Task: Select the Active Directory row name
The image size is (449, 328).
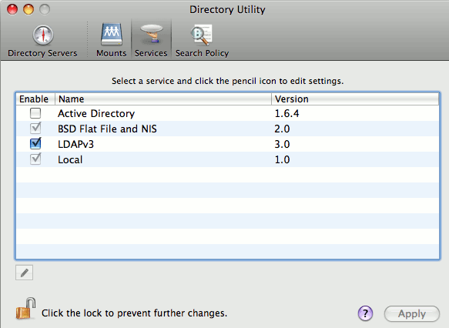Action: tap(96, 114)
